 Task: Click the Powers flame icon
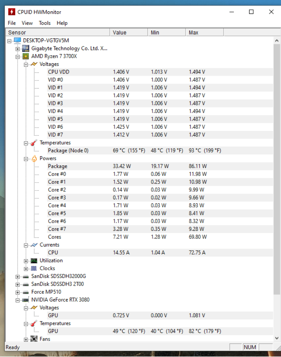click(x=34, y=158)
